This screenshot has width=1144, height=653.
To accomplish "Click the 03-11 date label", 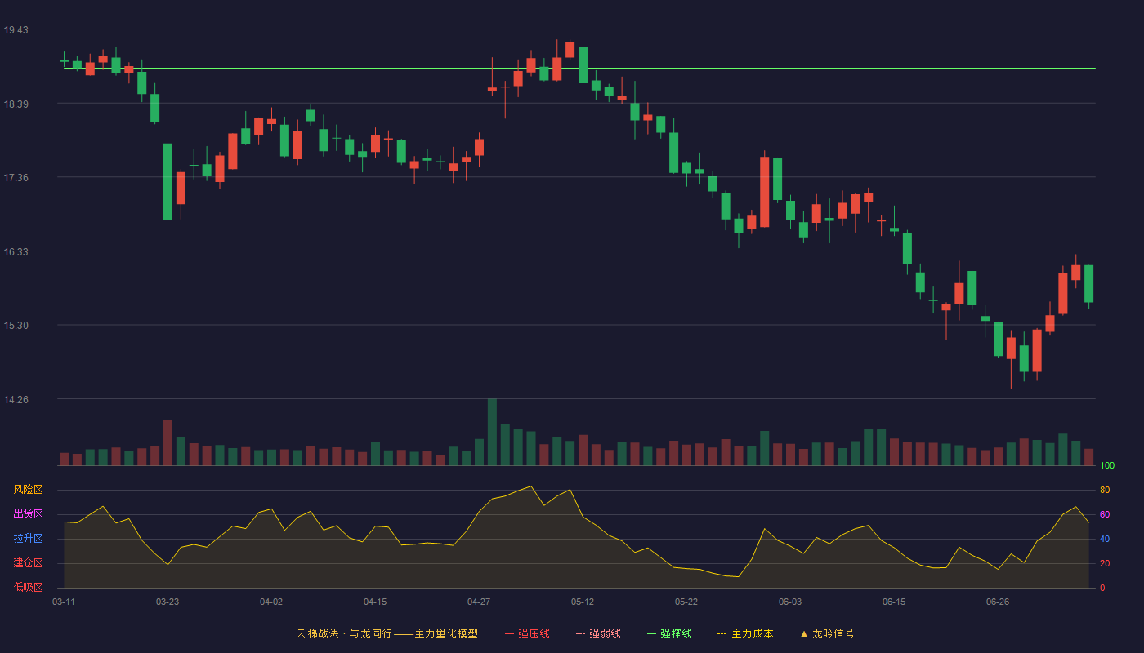I will (64, 602).
